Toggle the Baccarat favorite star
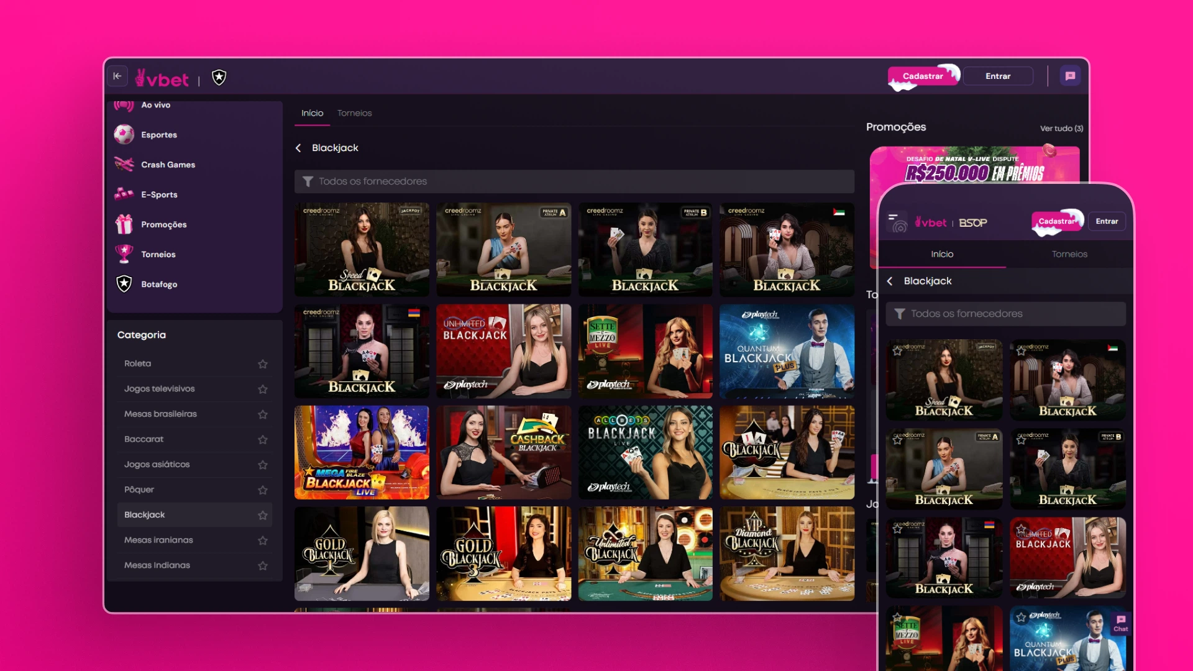Viewport: 1193px width, 671px height. 263,440
